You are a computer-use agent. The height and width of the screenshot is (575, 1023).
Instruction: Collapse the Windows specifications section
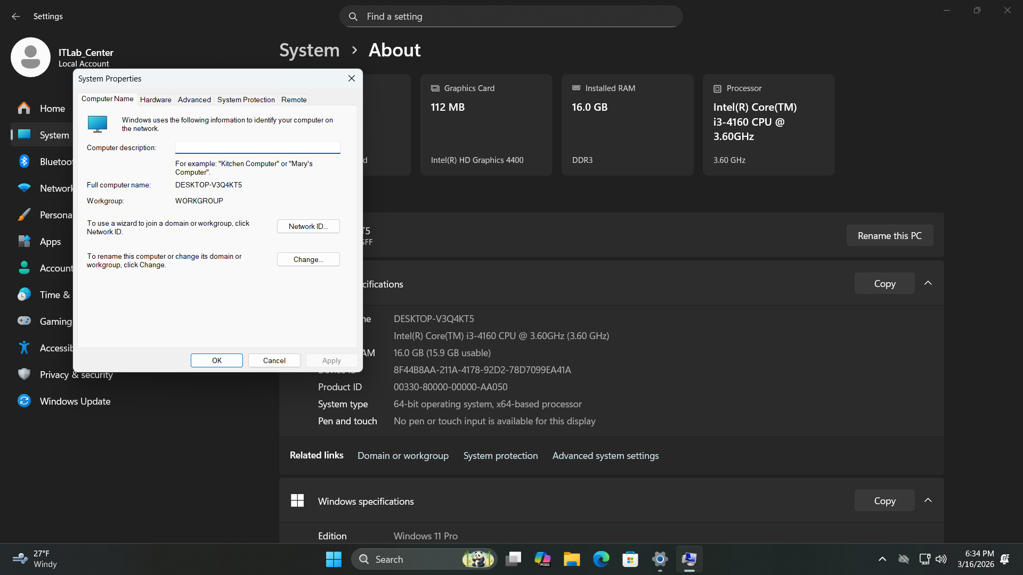tap(928, 500)
